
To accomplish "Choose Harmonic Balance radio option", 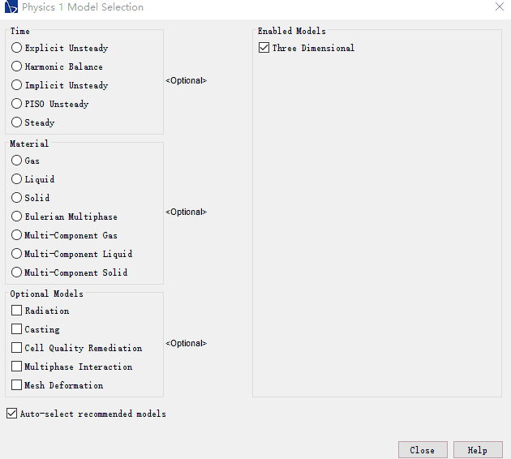I will coord(17,66).
